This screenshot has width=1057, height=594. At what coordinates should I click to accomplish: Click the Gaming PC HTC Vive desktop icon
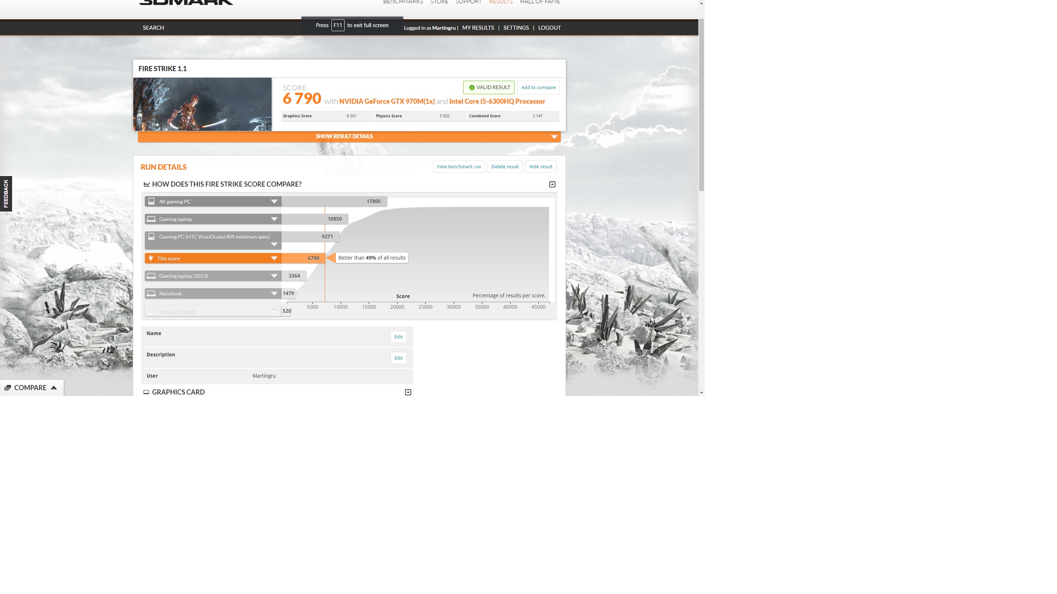(152, 236)
